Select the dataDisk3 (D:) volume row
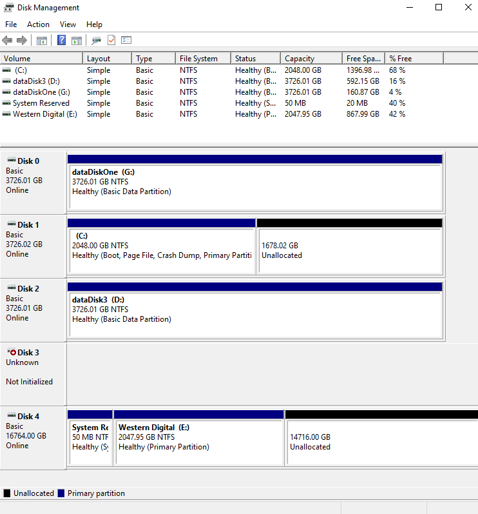 (x=222, y=81)
